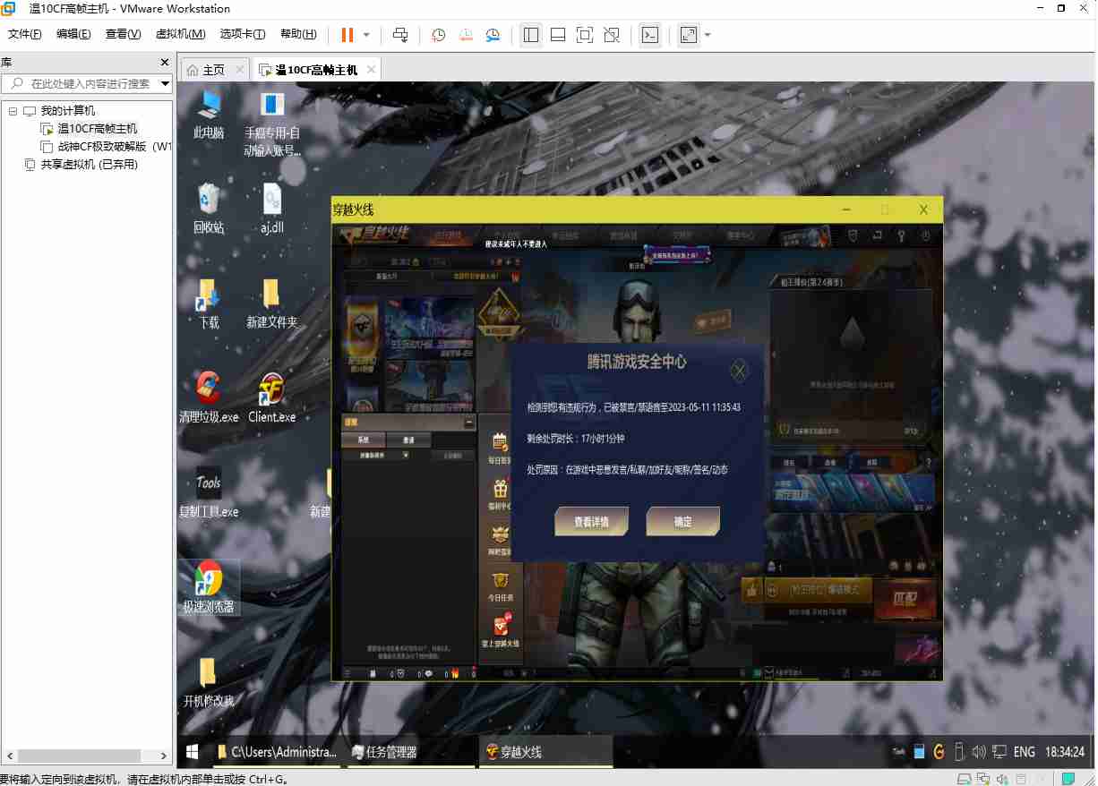Click the 匹配 match button in game
1098x786 pixels.
pyautogui.click(x=905, y=597)
